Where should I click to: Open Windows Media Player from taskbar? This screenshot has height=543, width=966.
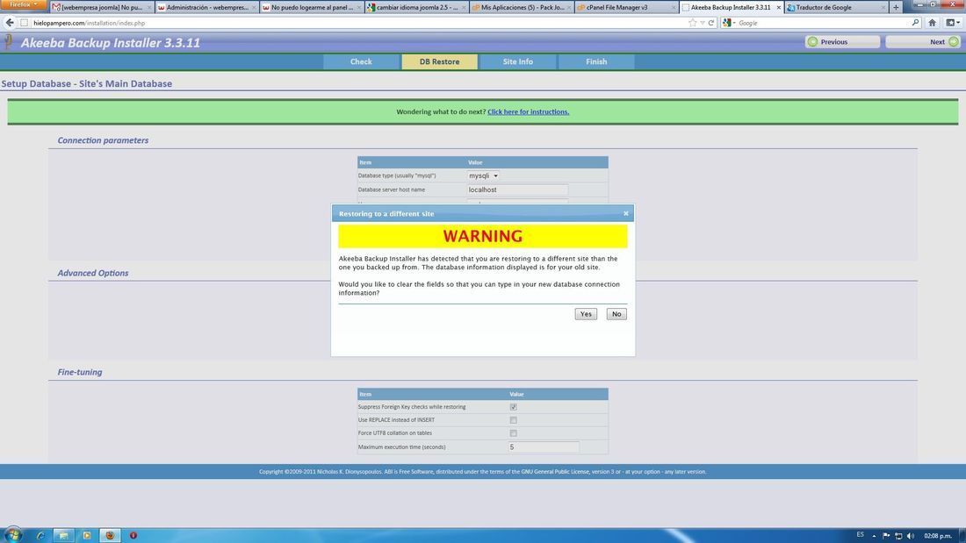coord(86,535)
